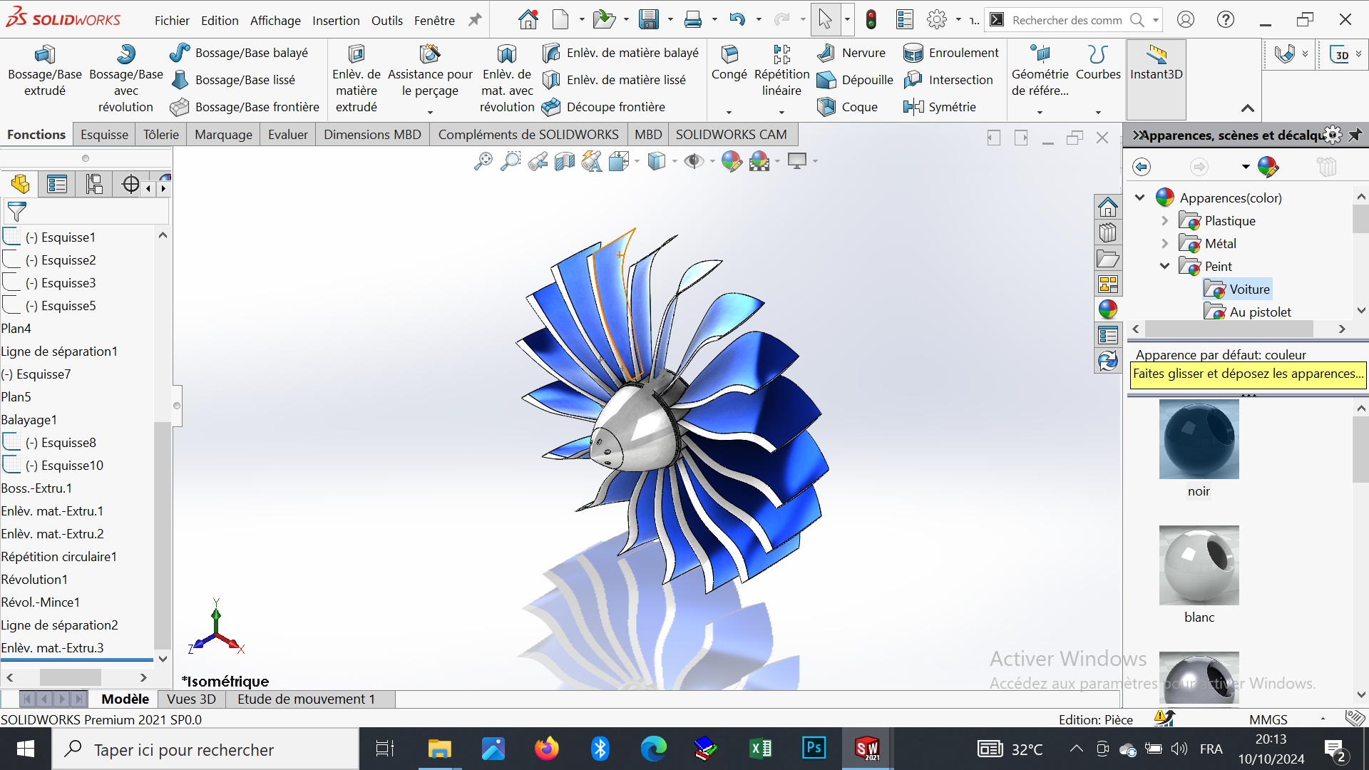Select Balayage1 feature in tree
The height and width of the screenshot is (770, 1369).
[x=29, y=420]
